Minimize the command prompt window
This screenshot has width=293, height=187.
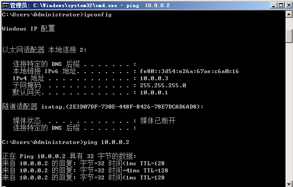coord(274,5)
